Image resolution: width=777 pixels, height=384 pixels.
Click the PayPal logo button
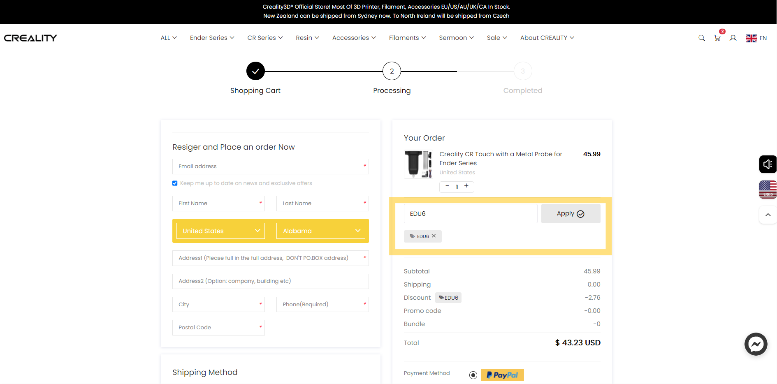point(502,375)
